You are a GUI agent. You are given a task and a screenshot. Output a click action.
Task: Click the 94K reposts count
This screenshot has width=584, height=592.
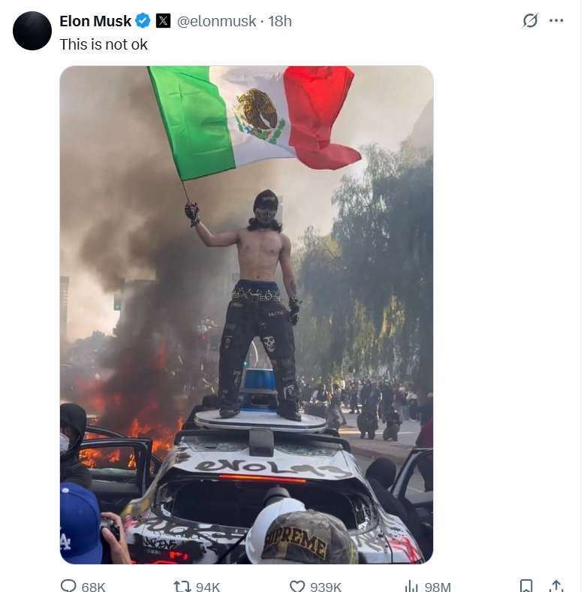pos(208,587)
